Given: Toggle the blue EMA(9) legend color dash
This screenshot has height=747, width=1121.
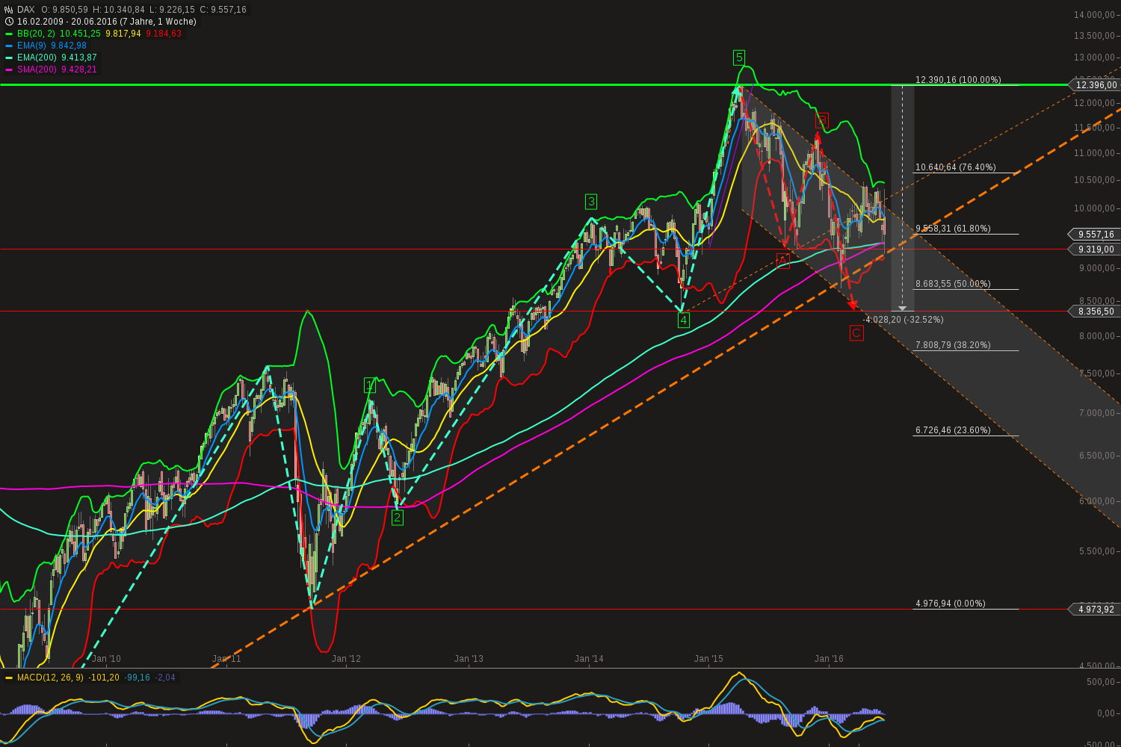Looking at the screenshot, I should point(8,46).
